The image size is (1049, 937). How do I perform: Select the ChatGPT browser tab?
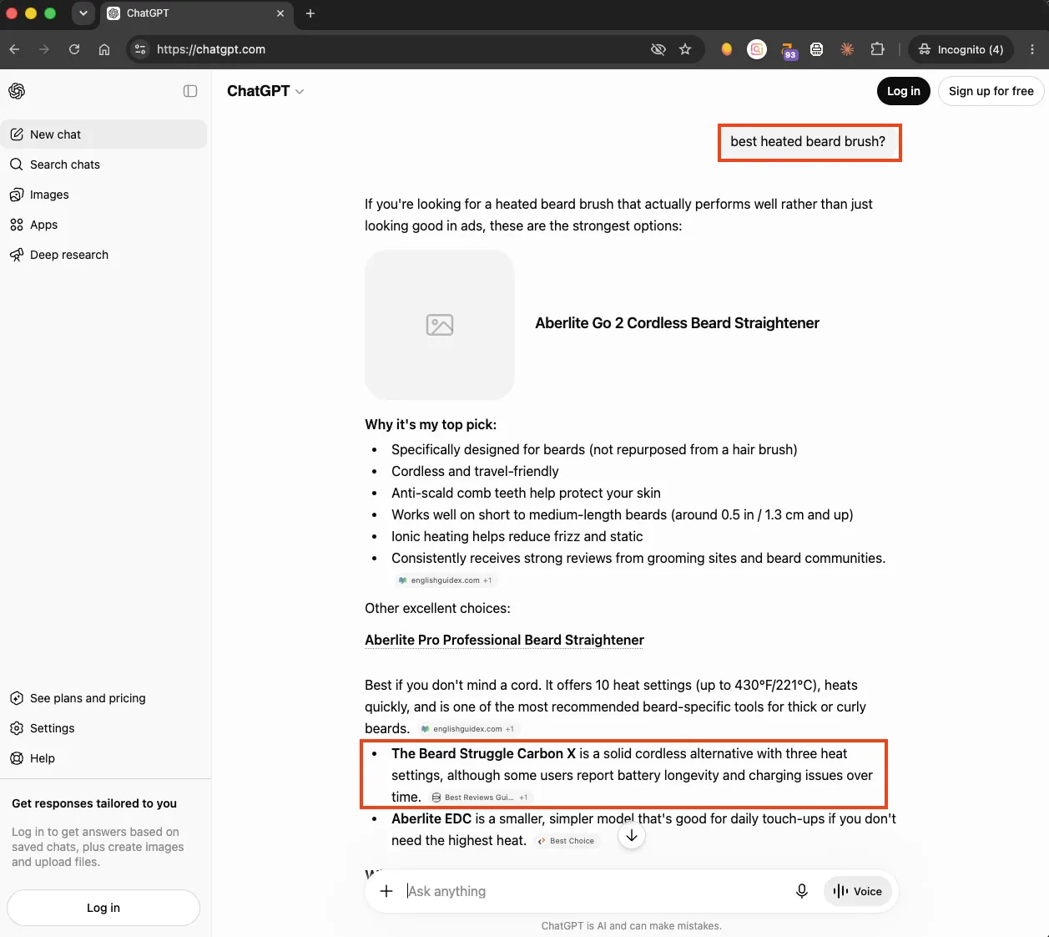[196, 13]
